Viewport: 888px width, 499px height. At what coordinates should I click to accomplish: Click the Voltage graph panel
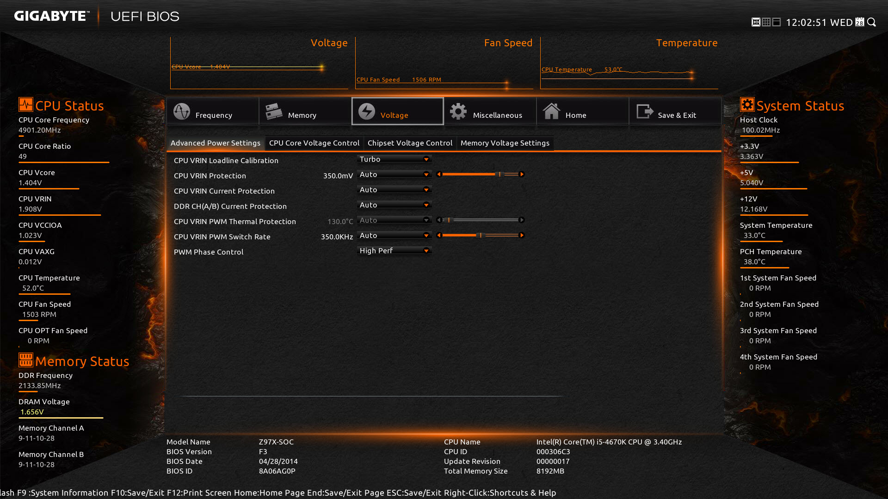(x=259, y=63)
